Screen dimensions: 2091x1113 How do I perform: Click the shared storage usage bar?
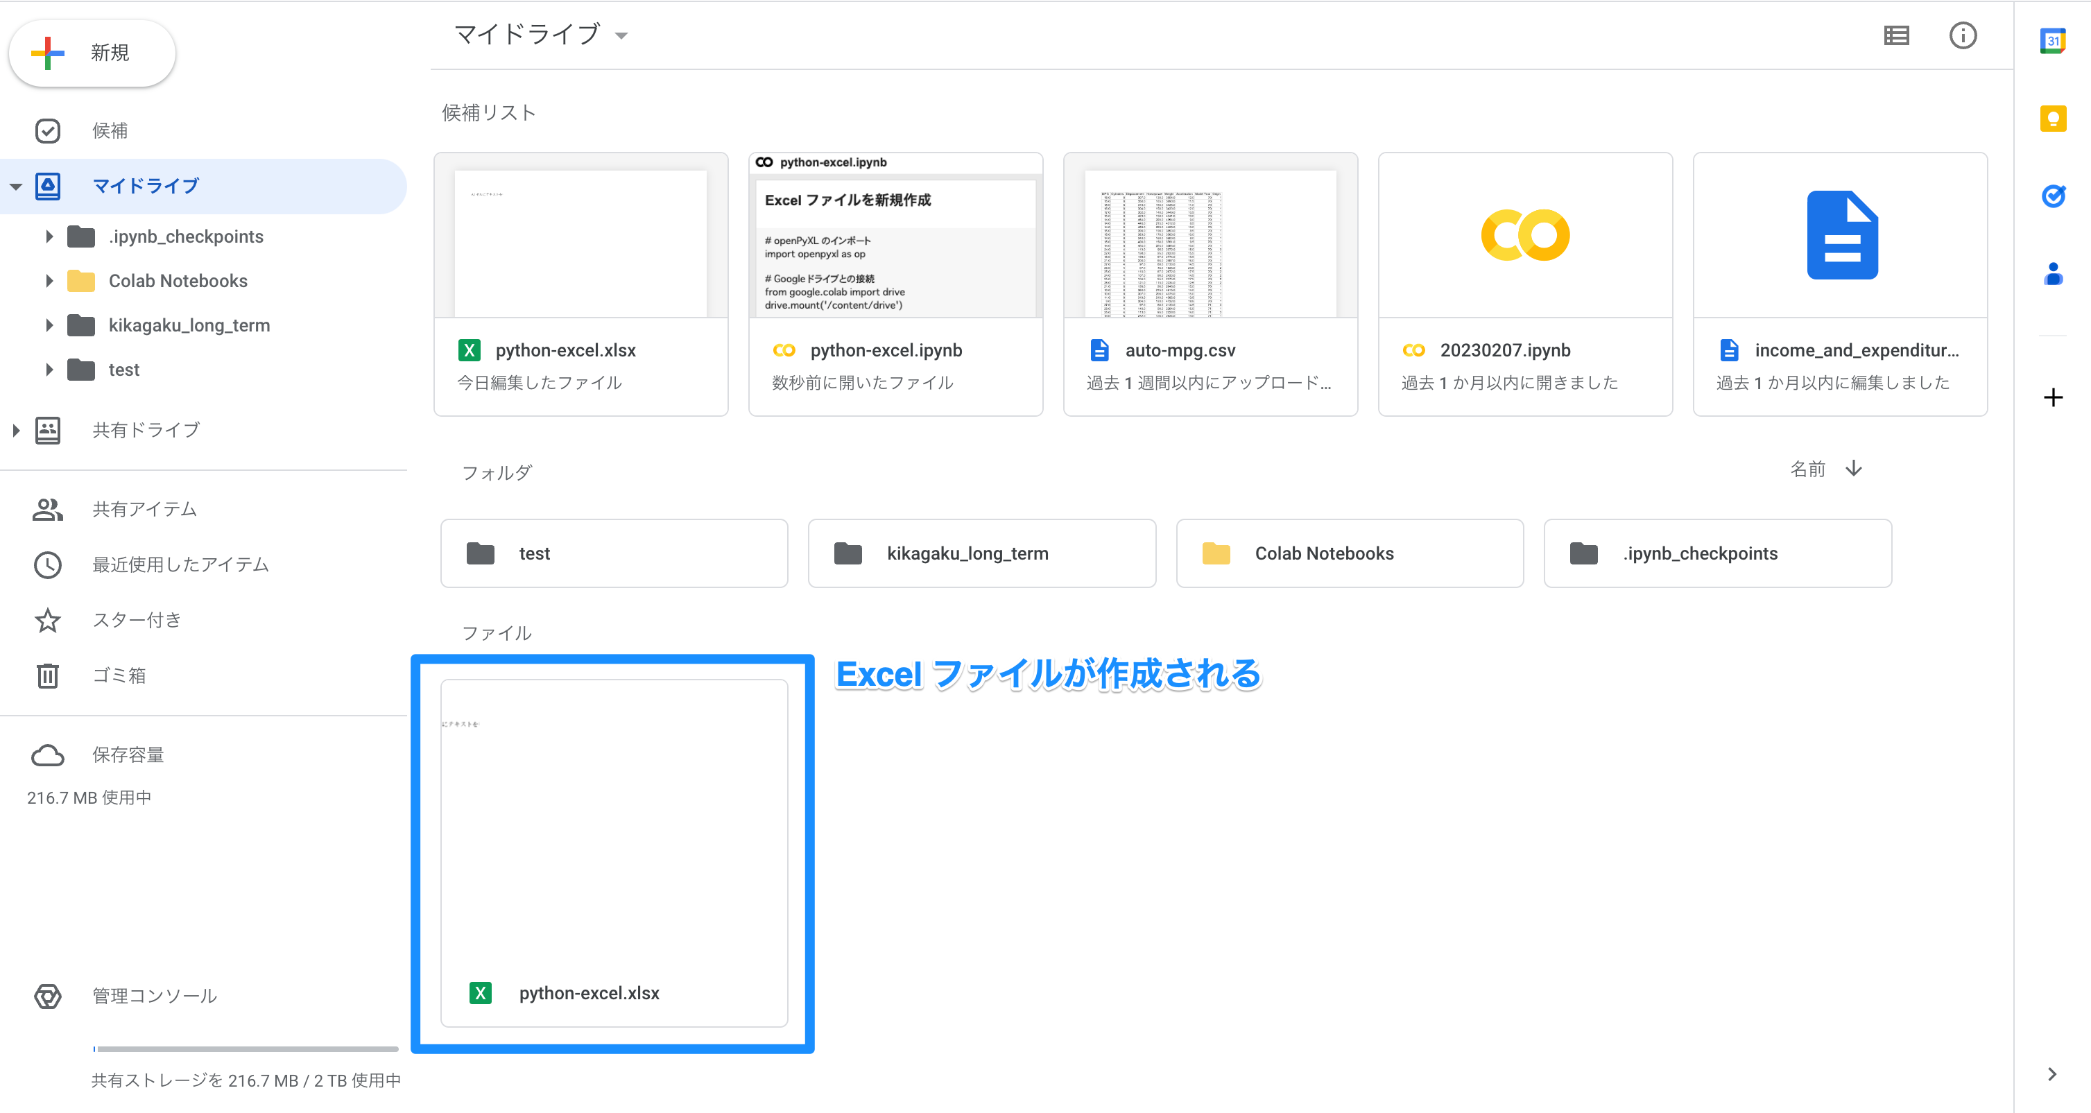[x=246, y=1049]
